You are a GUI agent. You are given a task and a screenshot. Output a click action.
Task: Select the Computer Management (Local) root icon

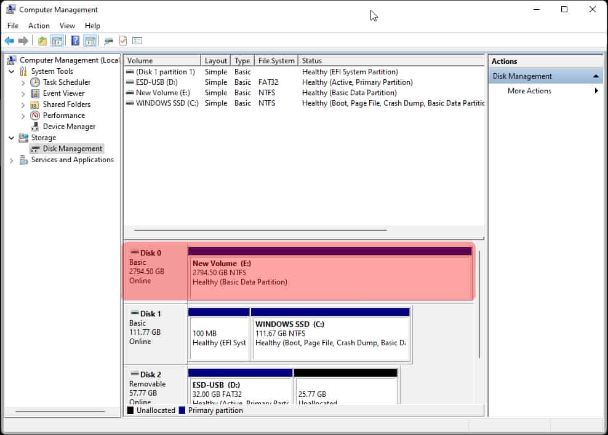[12, 60]
